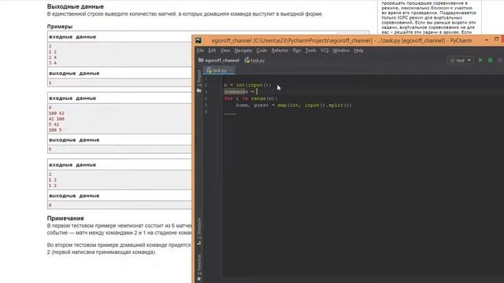Open the run configuration dropdown labeled task

pyautogui.click(x=460, y=61)
